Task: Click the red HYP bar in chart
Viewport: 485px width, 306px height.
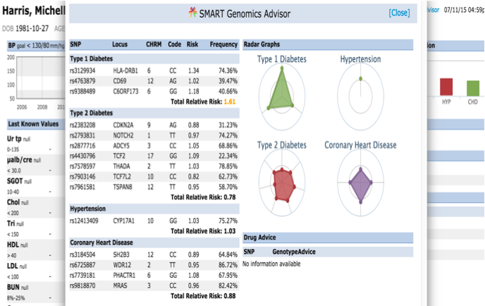Action: pyautogui.click(x=446, y=86)
